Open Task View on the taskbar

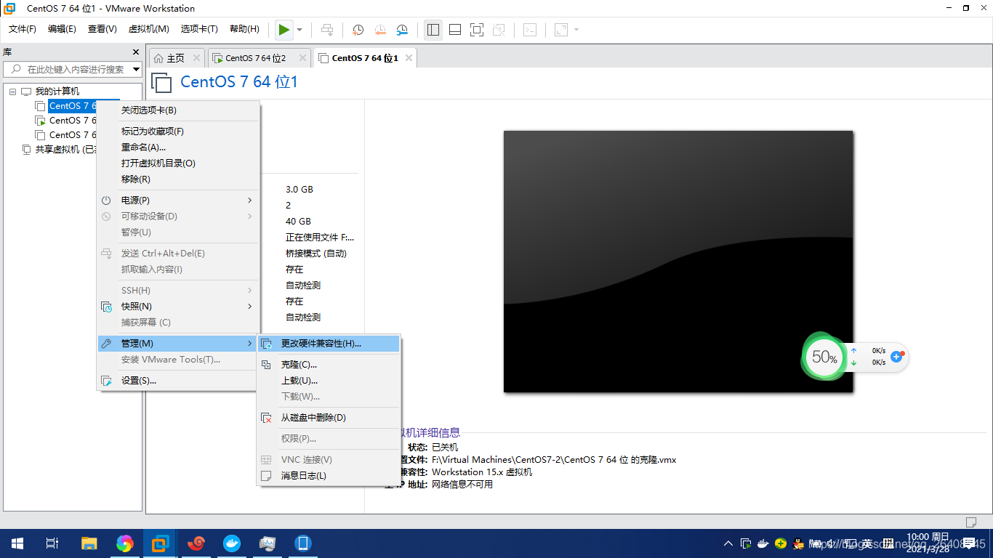point(52,543)
